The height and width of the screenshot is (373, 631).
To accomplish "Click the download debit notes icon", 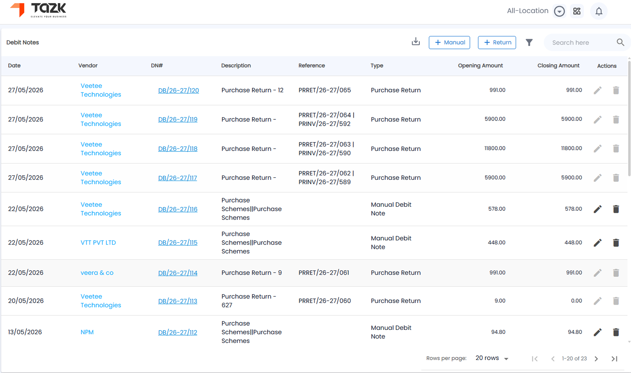I will click(416, 42).
